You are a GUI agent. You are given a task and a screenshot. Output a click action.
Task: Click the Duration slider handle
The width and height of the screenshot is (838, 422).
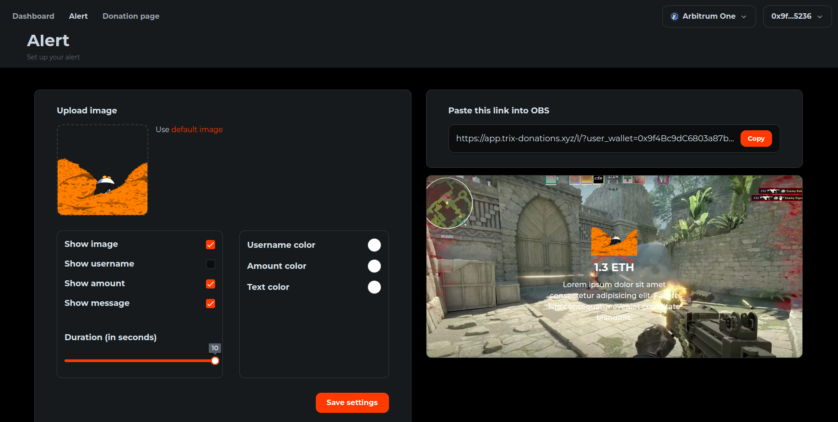pyautogui.click(x=215, y=361)
